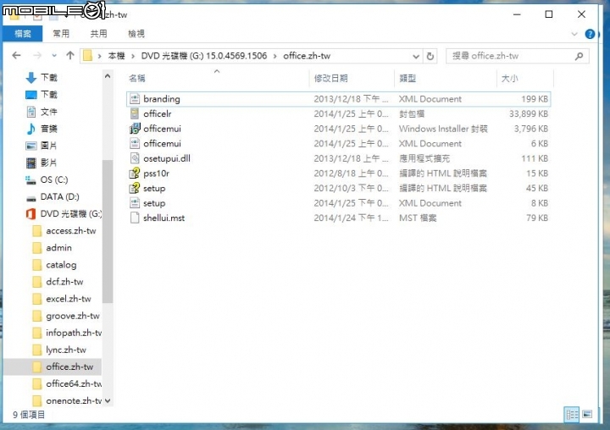Sort by the 大小 column header
Image resolution: width=610 pixels, height=430 pixels.
coord(510,79)
